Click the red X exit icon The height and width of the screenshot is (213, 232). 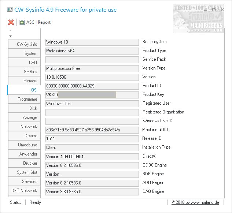[11, 22]
